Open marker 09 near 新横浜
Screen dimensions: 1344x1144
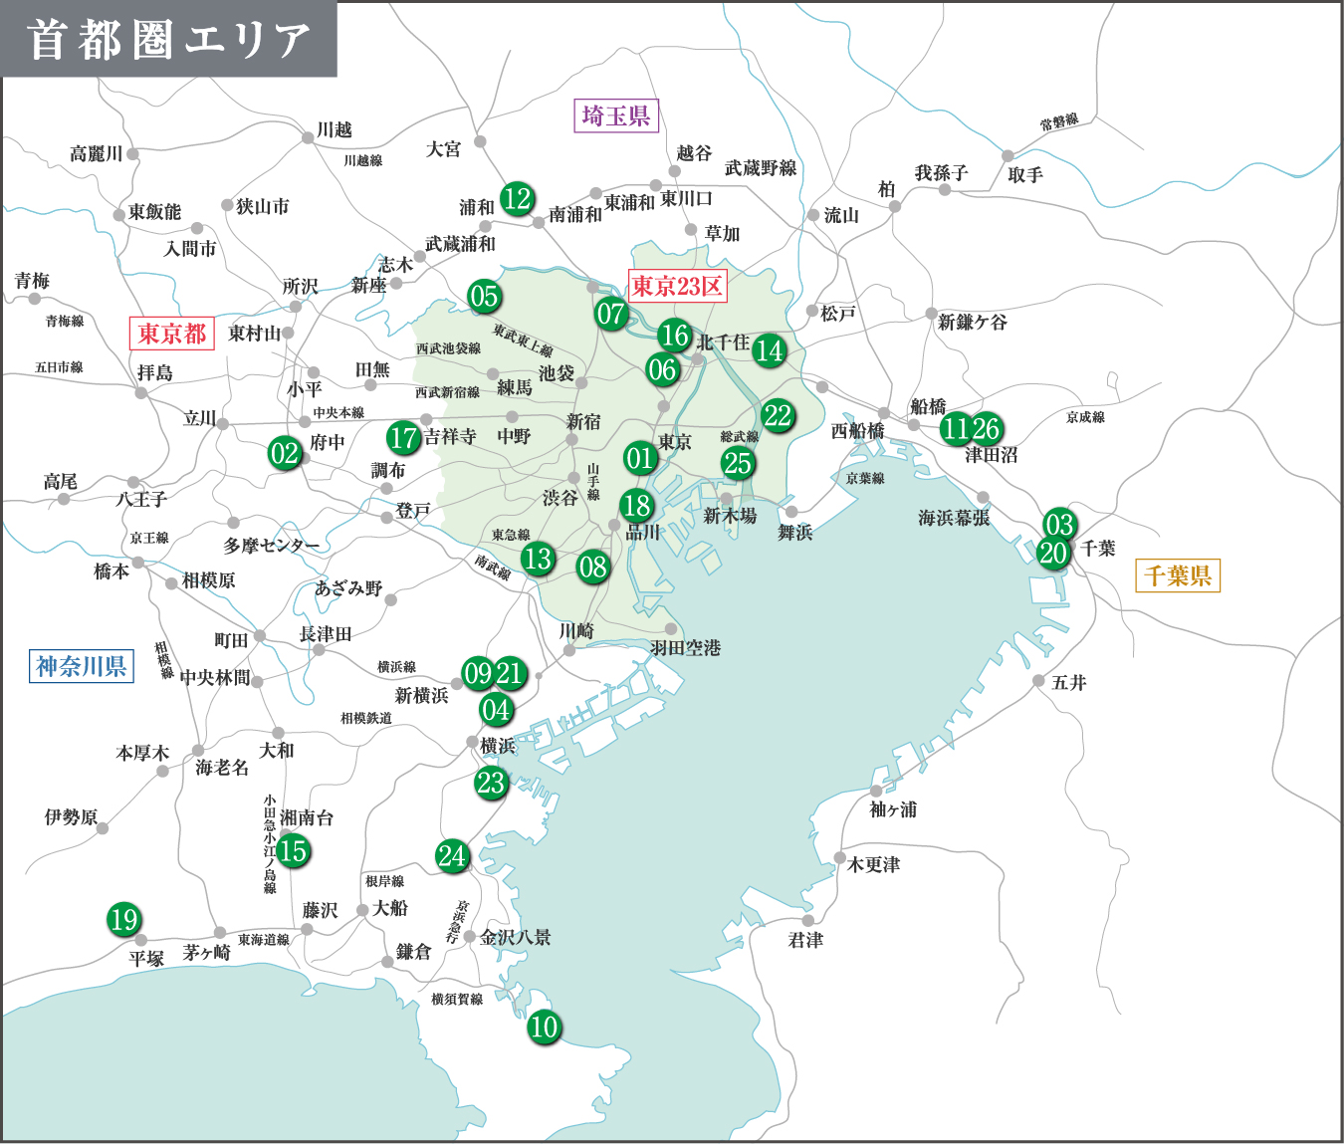coord(478,674)
